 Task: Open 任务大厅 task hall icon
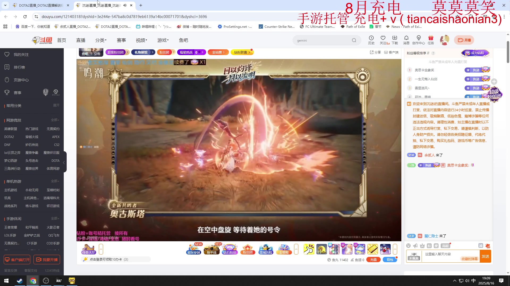[89, 249]
